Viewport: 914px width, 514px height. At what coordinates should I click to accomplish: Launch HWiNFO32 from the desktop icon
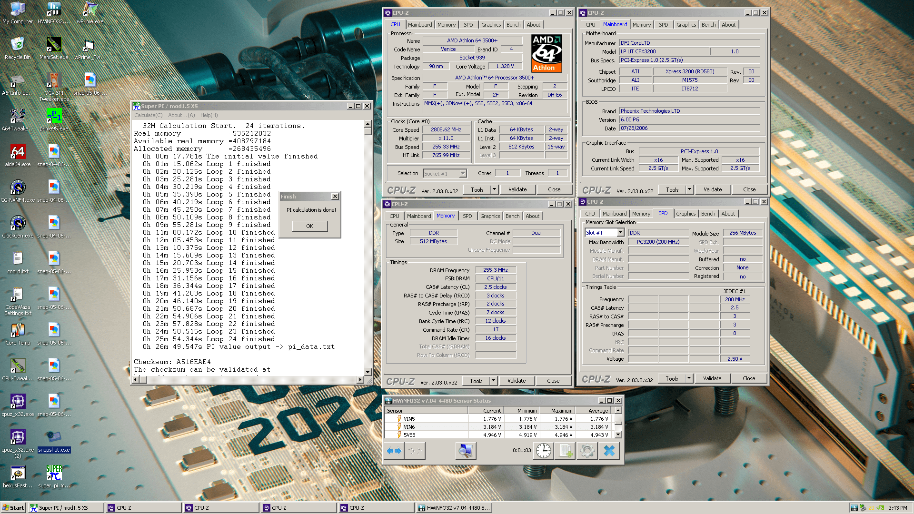[x=54, y=13]
